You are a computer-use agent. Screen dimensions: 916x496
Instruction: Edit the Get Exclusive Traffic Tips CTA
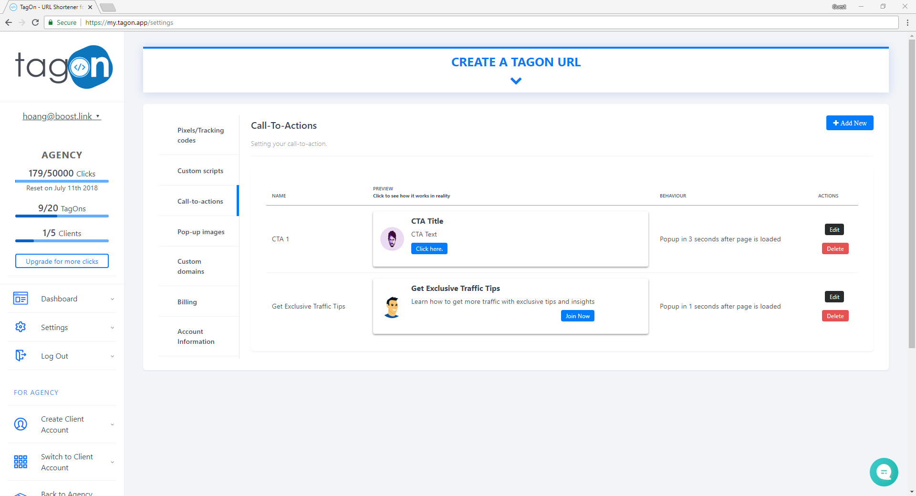click(x=834, y=297)
